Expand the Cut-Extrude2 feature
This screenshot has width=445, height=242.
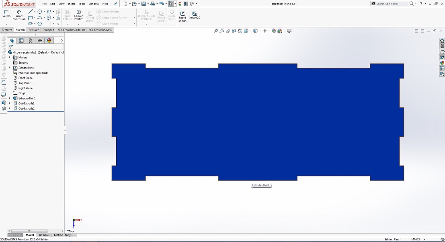tap(10, 109)
